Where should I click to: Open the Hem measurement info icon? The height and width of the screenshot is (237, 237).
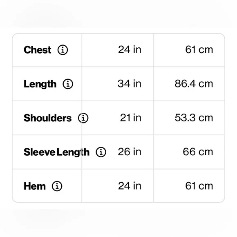tap(57, 186)
